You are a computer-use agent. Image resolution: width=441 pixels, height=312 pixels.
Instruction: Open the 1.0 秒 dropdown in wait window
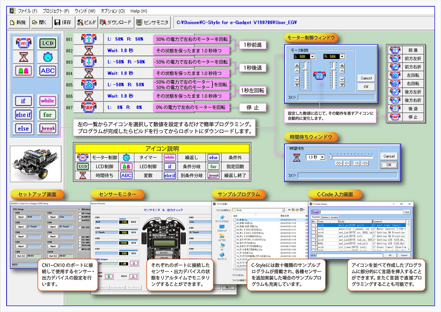[x=323, y=157]
